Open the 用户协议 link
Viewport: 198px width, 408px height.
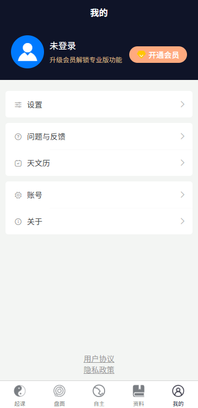click(x=99, y=359)
